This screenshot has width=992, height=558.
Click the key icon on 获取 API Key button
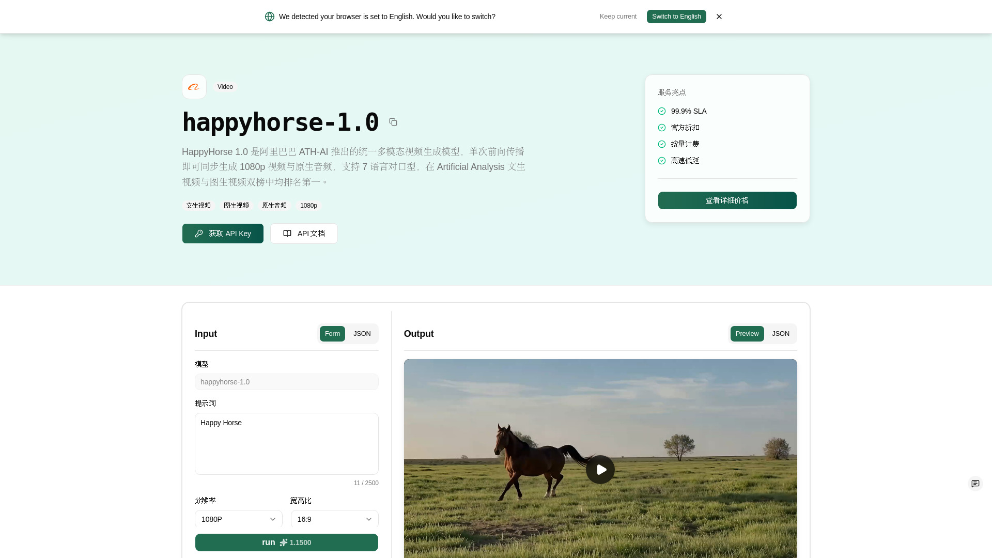point(199,234)
